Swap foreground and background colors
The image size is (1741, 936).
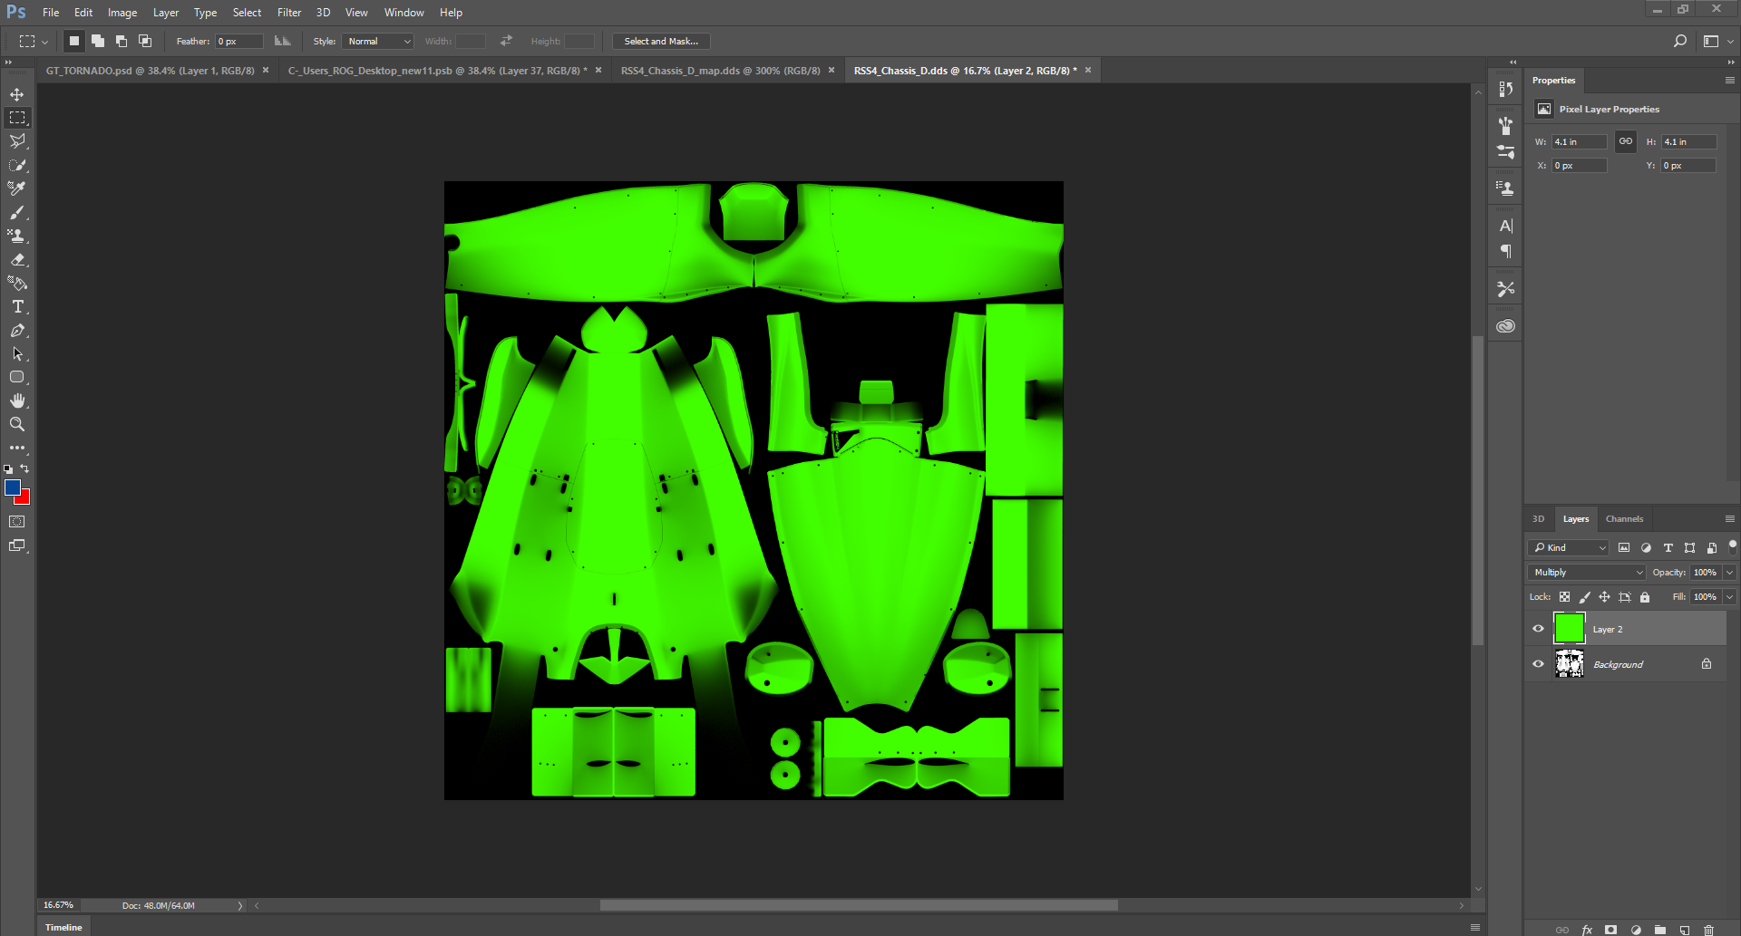tap(25, 468)
